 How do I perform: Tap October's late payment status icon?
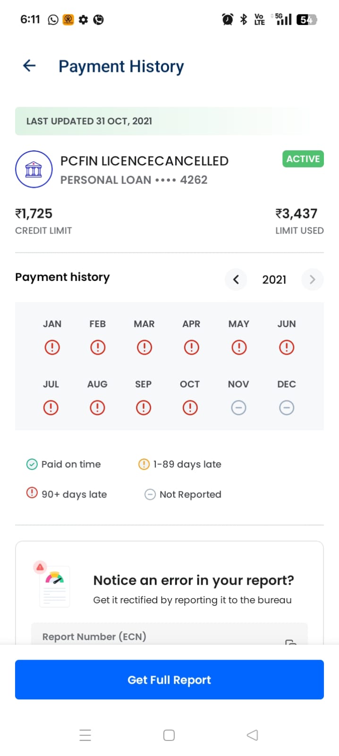click(190, 408)
